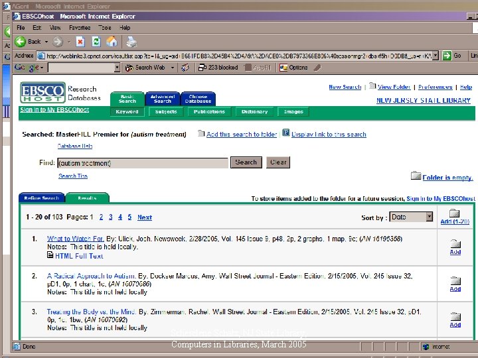Click folder icon for What to Watch For

point(455,243)
